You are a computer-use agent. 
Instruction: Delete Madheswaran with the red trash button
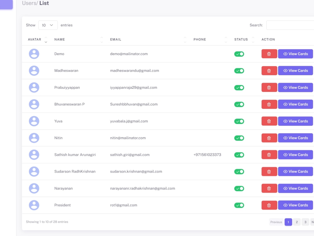coord(269,70)
